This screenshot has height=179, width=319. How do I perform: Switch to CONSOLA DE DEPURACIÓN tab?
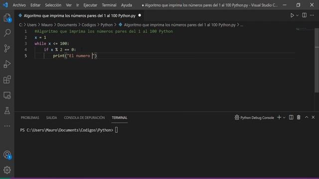pyautogui.click(x=84, y=118)
